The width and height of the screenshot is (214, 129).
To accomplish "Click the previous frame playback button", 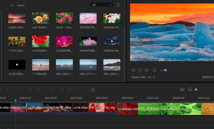I will pyautogui.click(x=133, y=70).
